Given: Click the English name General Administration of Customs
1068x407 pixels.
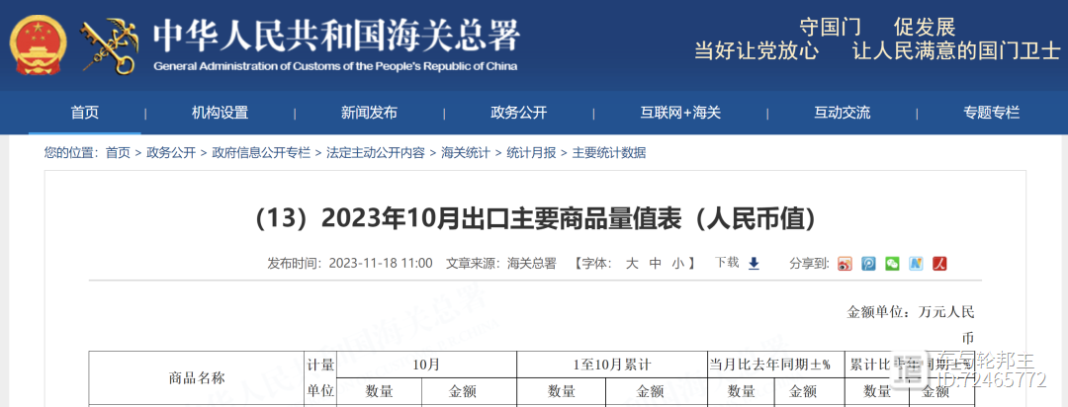Looking at the screenshot, I should (x=335, y=67).
